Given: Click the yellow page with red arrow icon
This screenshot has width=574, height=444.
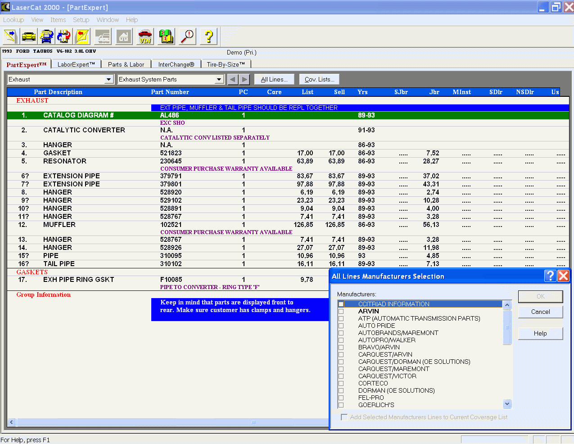Looking at the screenshot, I should pyautogui.click(x=82, y=36).
